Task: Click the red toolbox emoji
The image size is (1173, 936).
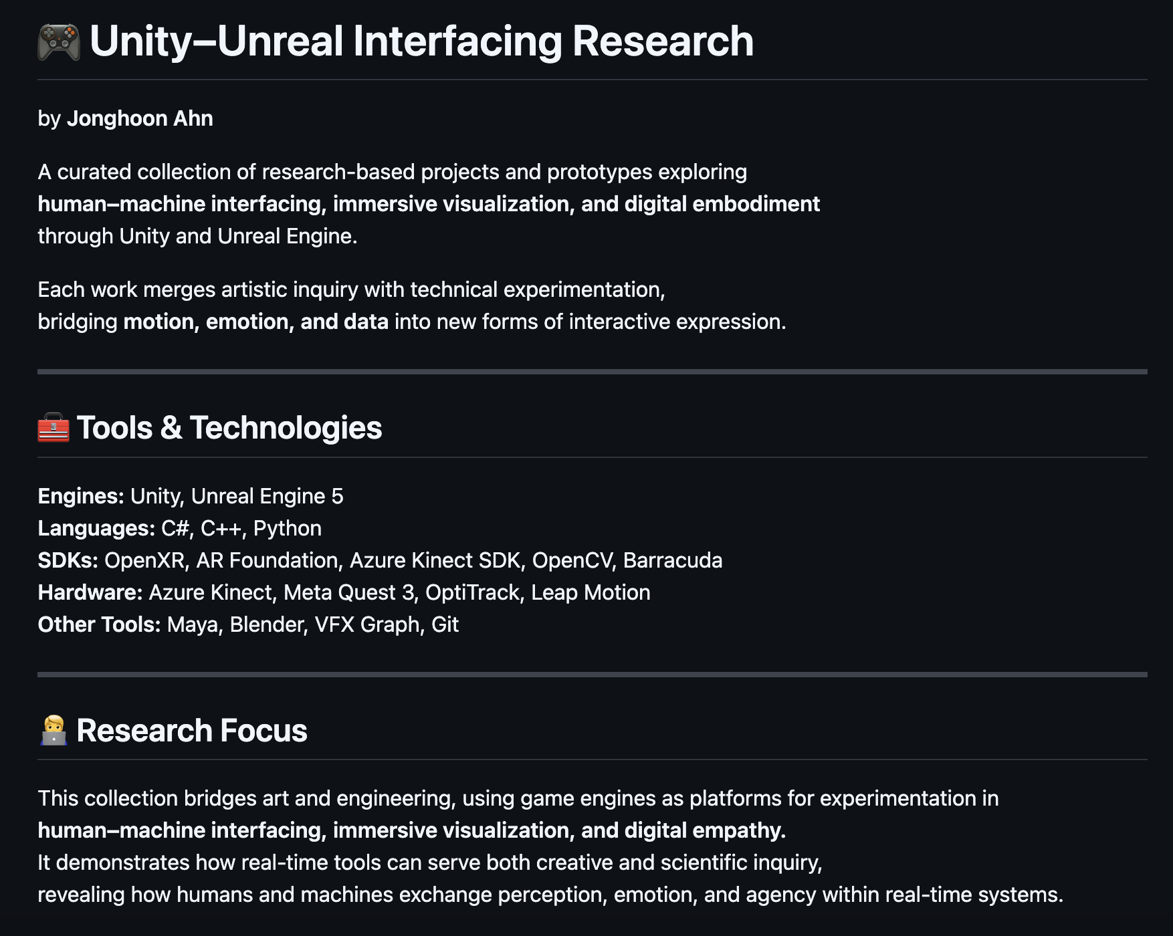Action: tap(54, 428)
